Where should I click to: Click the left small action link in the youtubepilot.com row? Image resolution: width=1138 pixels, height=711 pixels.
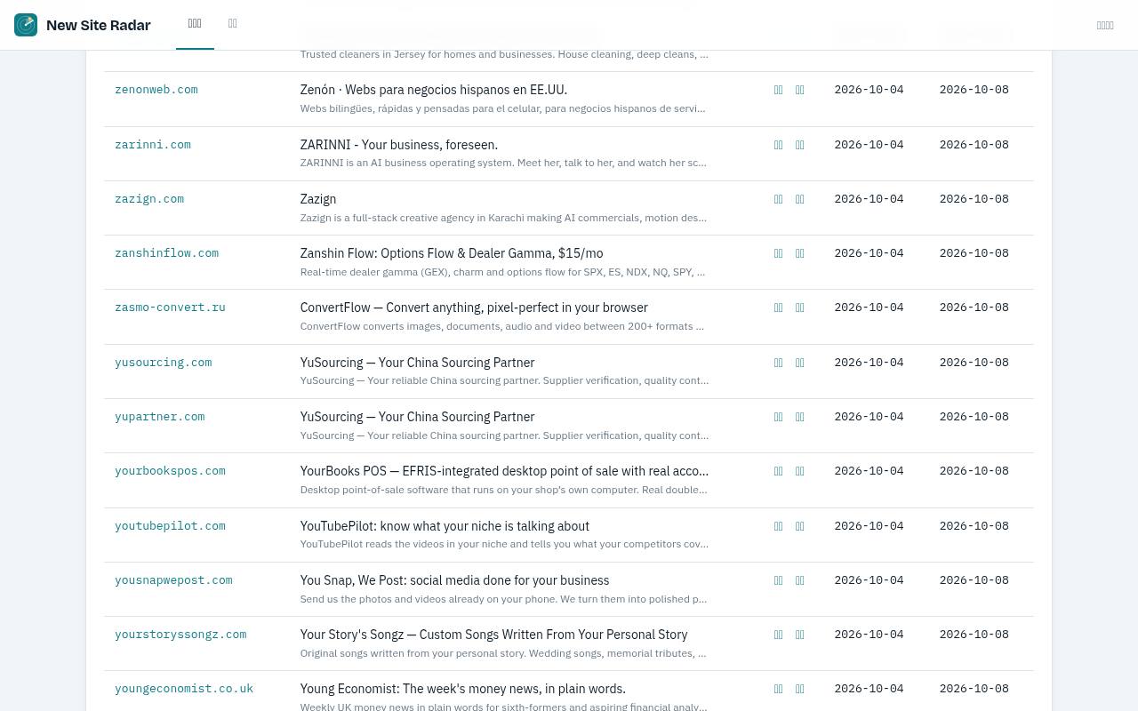click(779, 526)
